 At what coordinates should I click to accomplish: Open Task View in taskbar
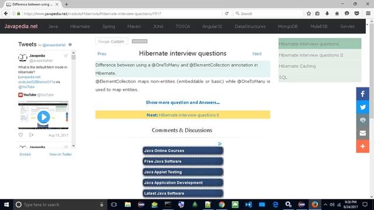coord(114,205)
